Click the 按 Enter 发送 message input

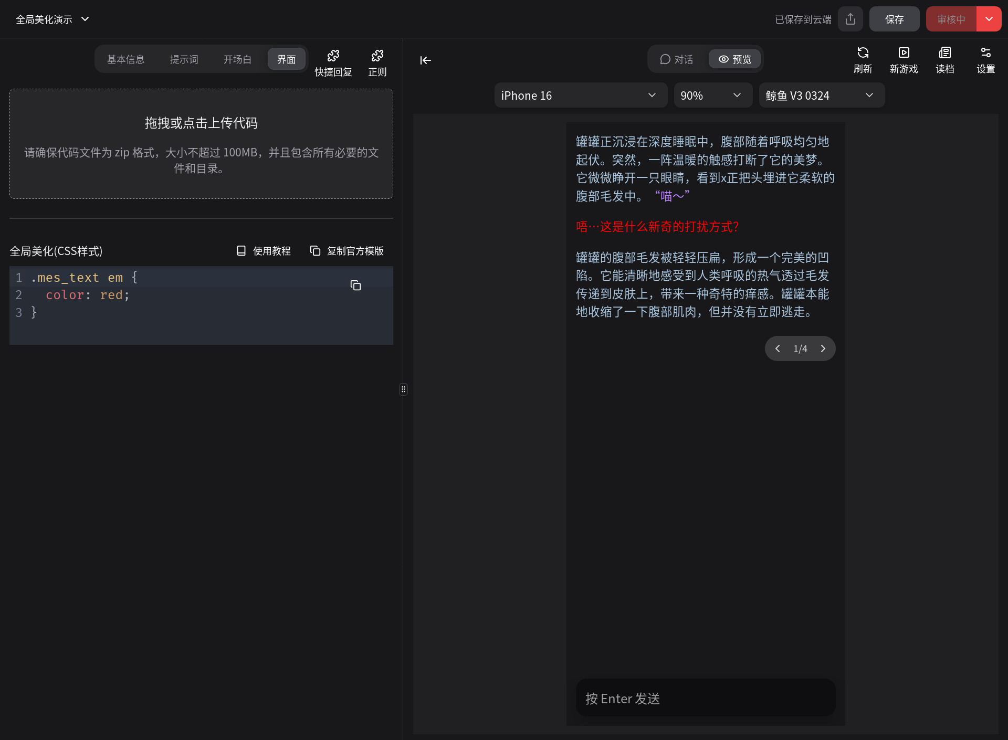click(705, 699)
